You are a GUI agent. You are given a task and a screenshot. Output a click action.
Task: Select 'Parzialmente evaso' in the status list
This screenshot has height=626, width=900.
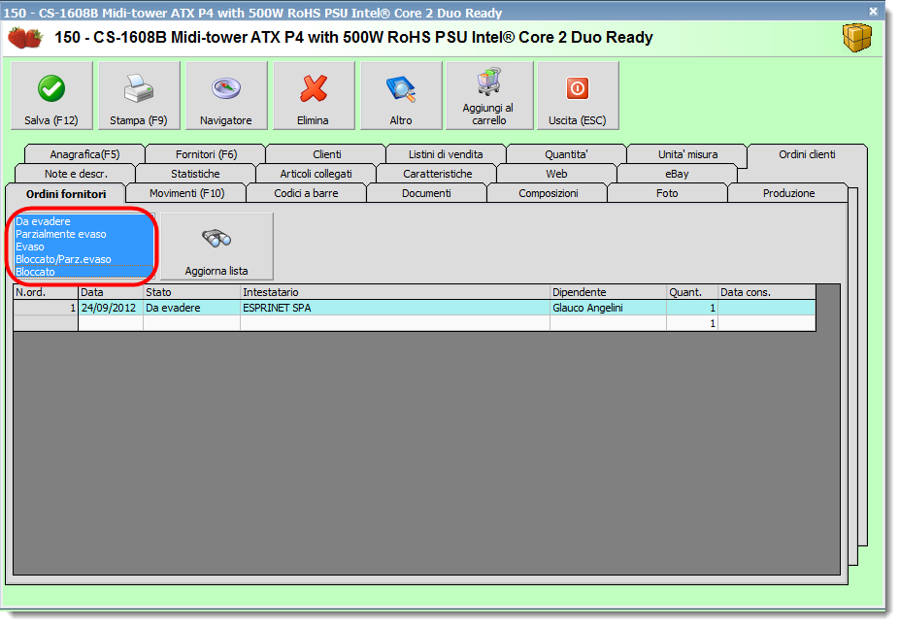(83, 234)
